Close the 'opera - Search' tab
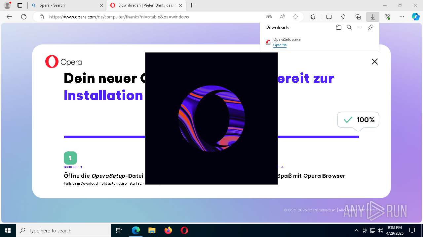 101,5
